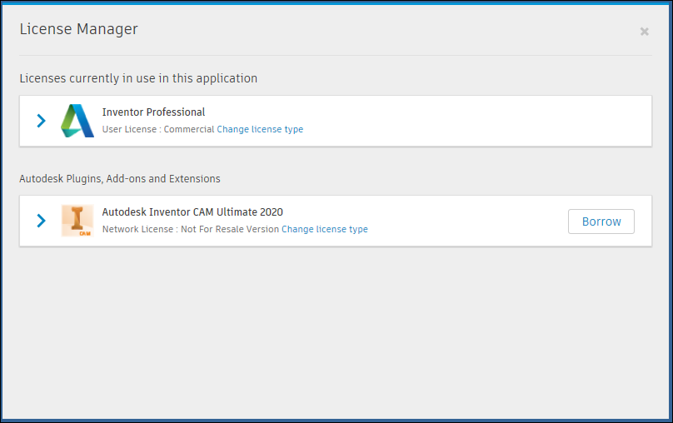
Task: Expand the Inventor Professional license details
Action: [41, 121]
